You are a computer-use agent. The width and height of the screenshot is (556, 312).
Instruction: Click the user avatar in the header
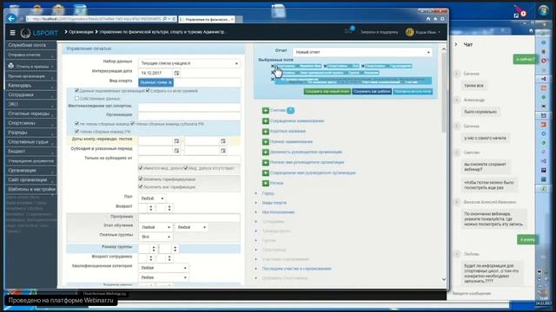409,32
